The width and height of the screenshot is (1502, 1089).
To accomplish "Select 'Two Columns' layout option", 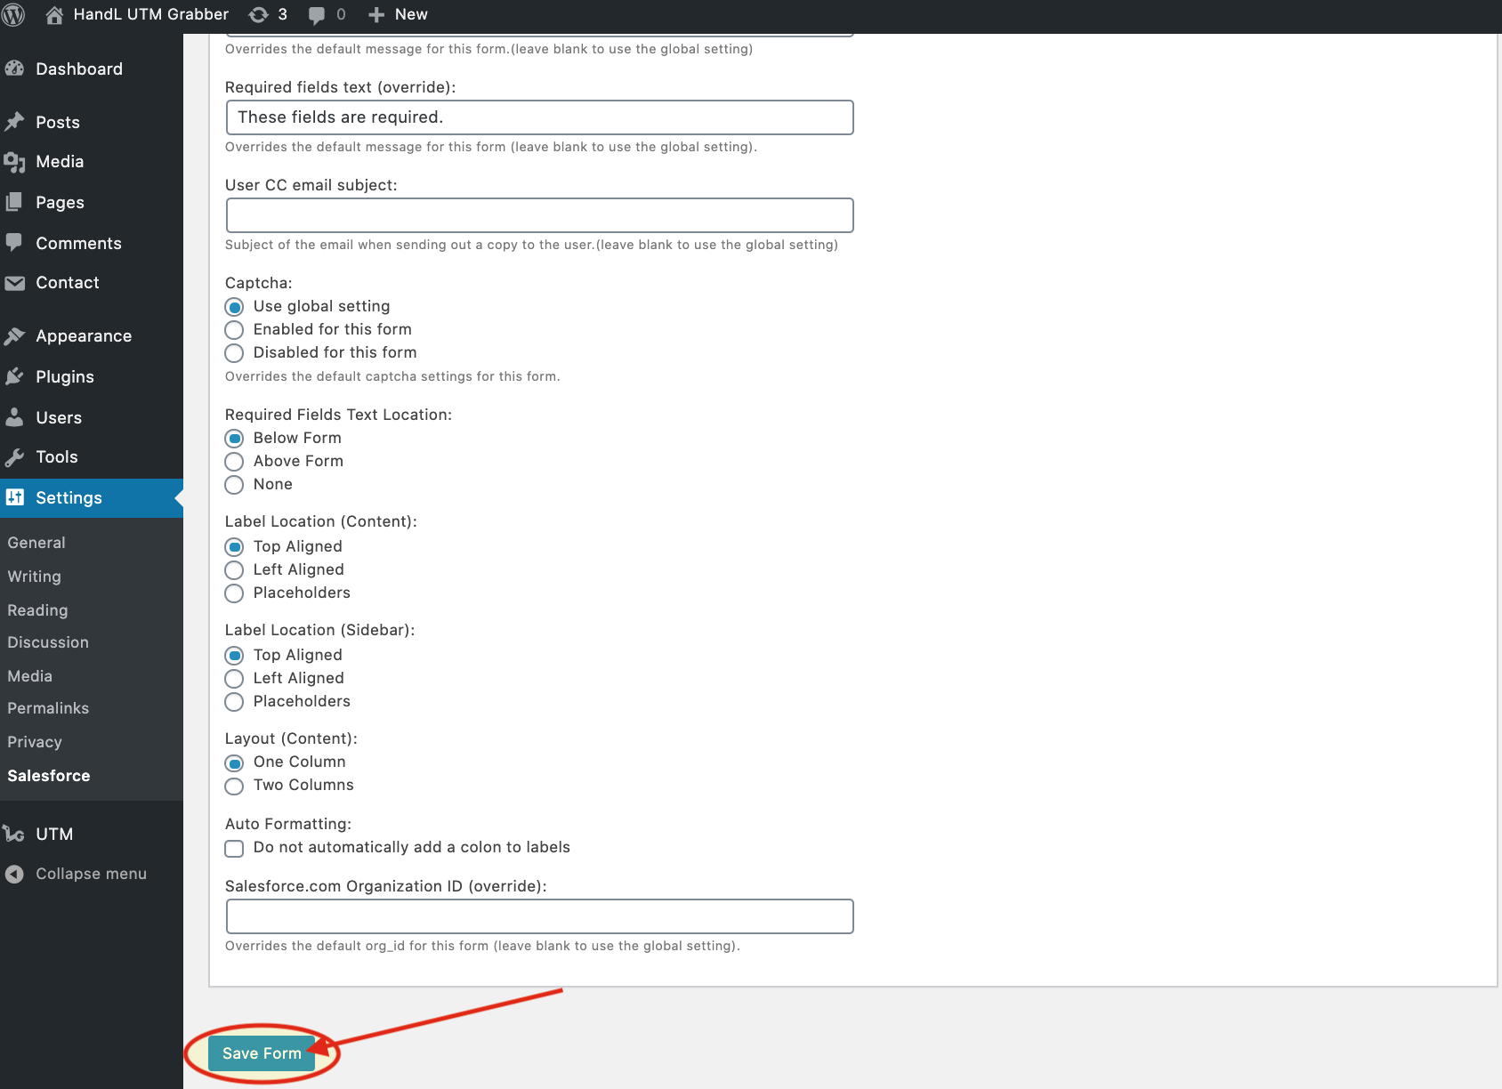I will [x=234, y=786].
